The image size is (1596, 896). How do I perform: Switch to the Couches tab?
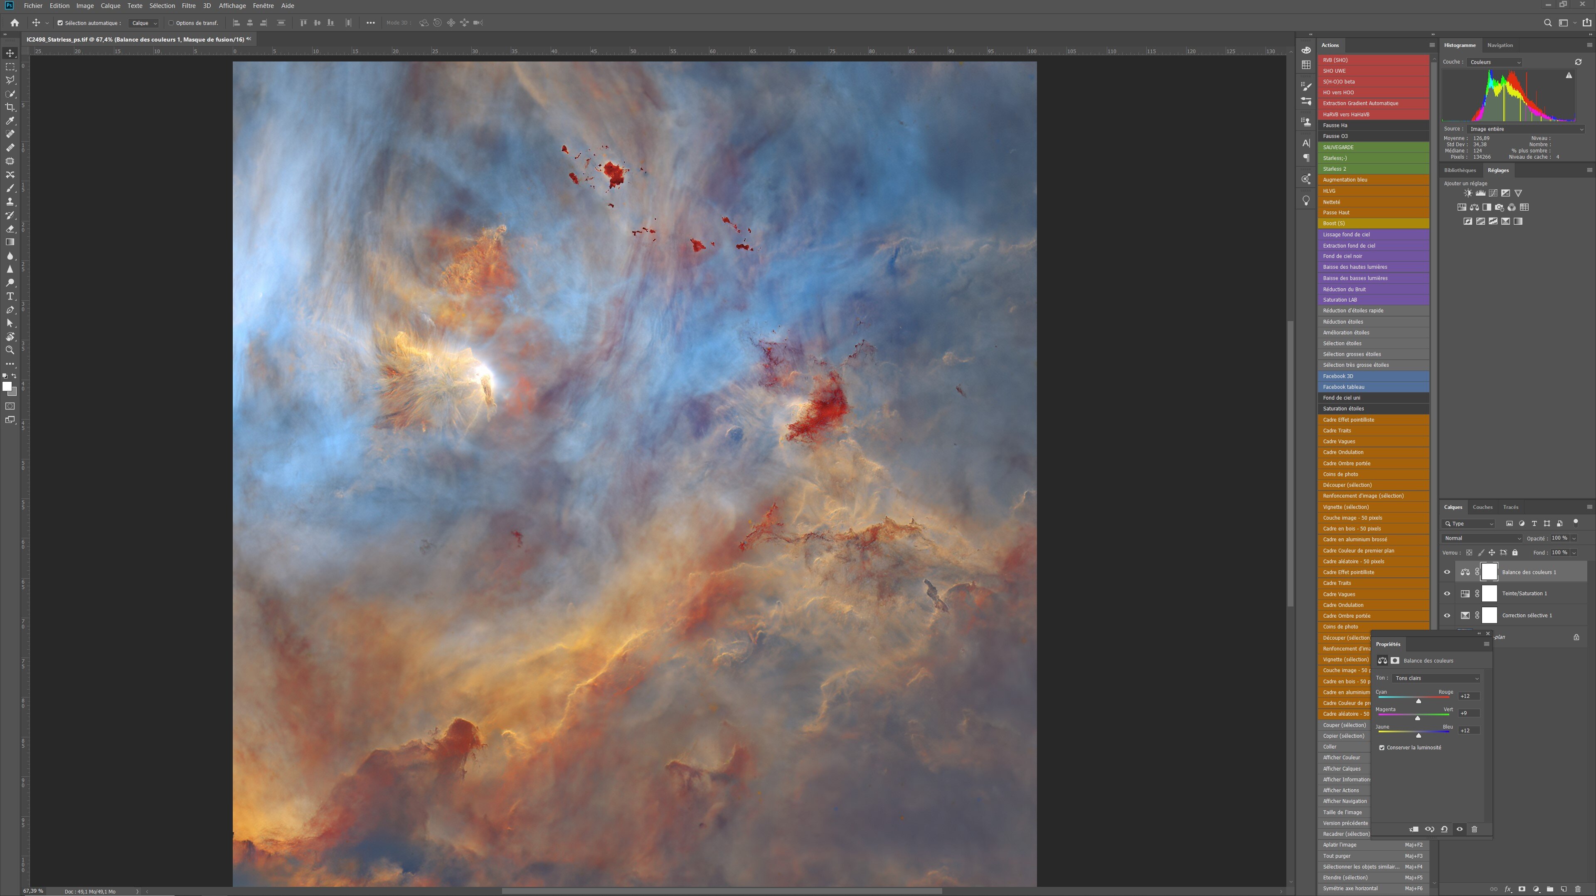1482,507
